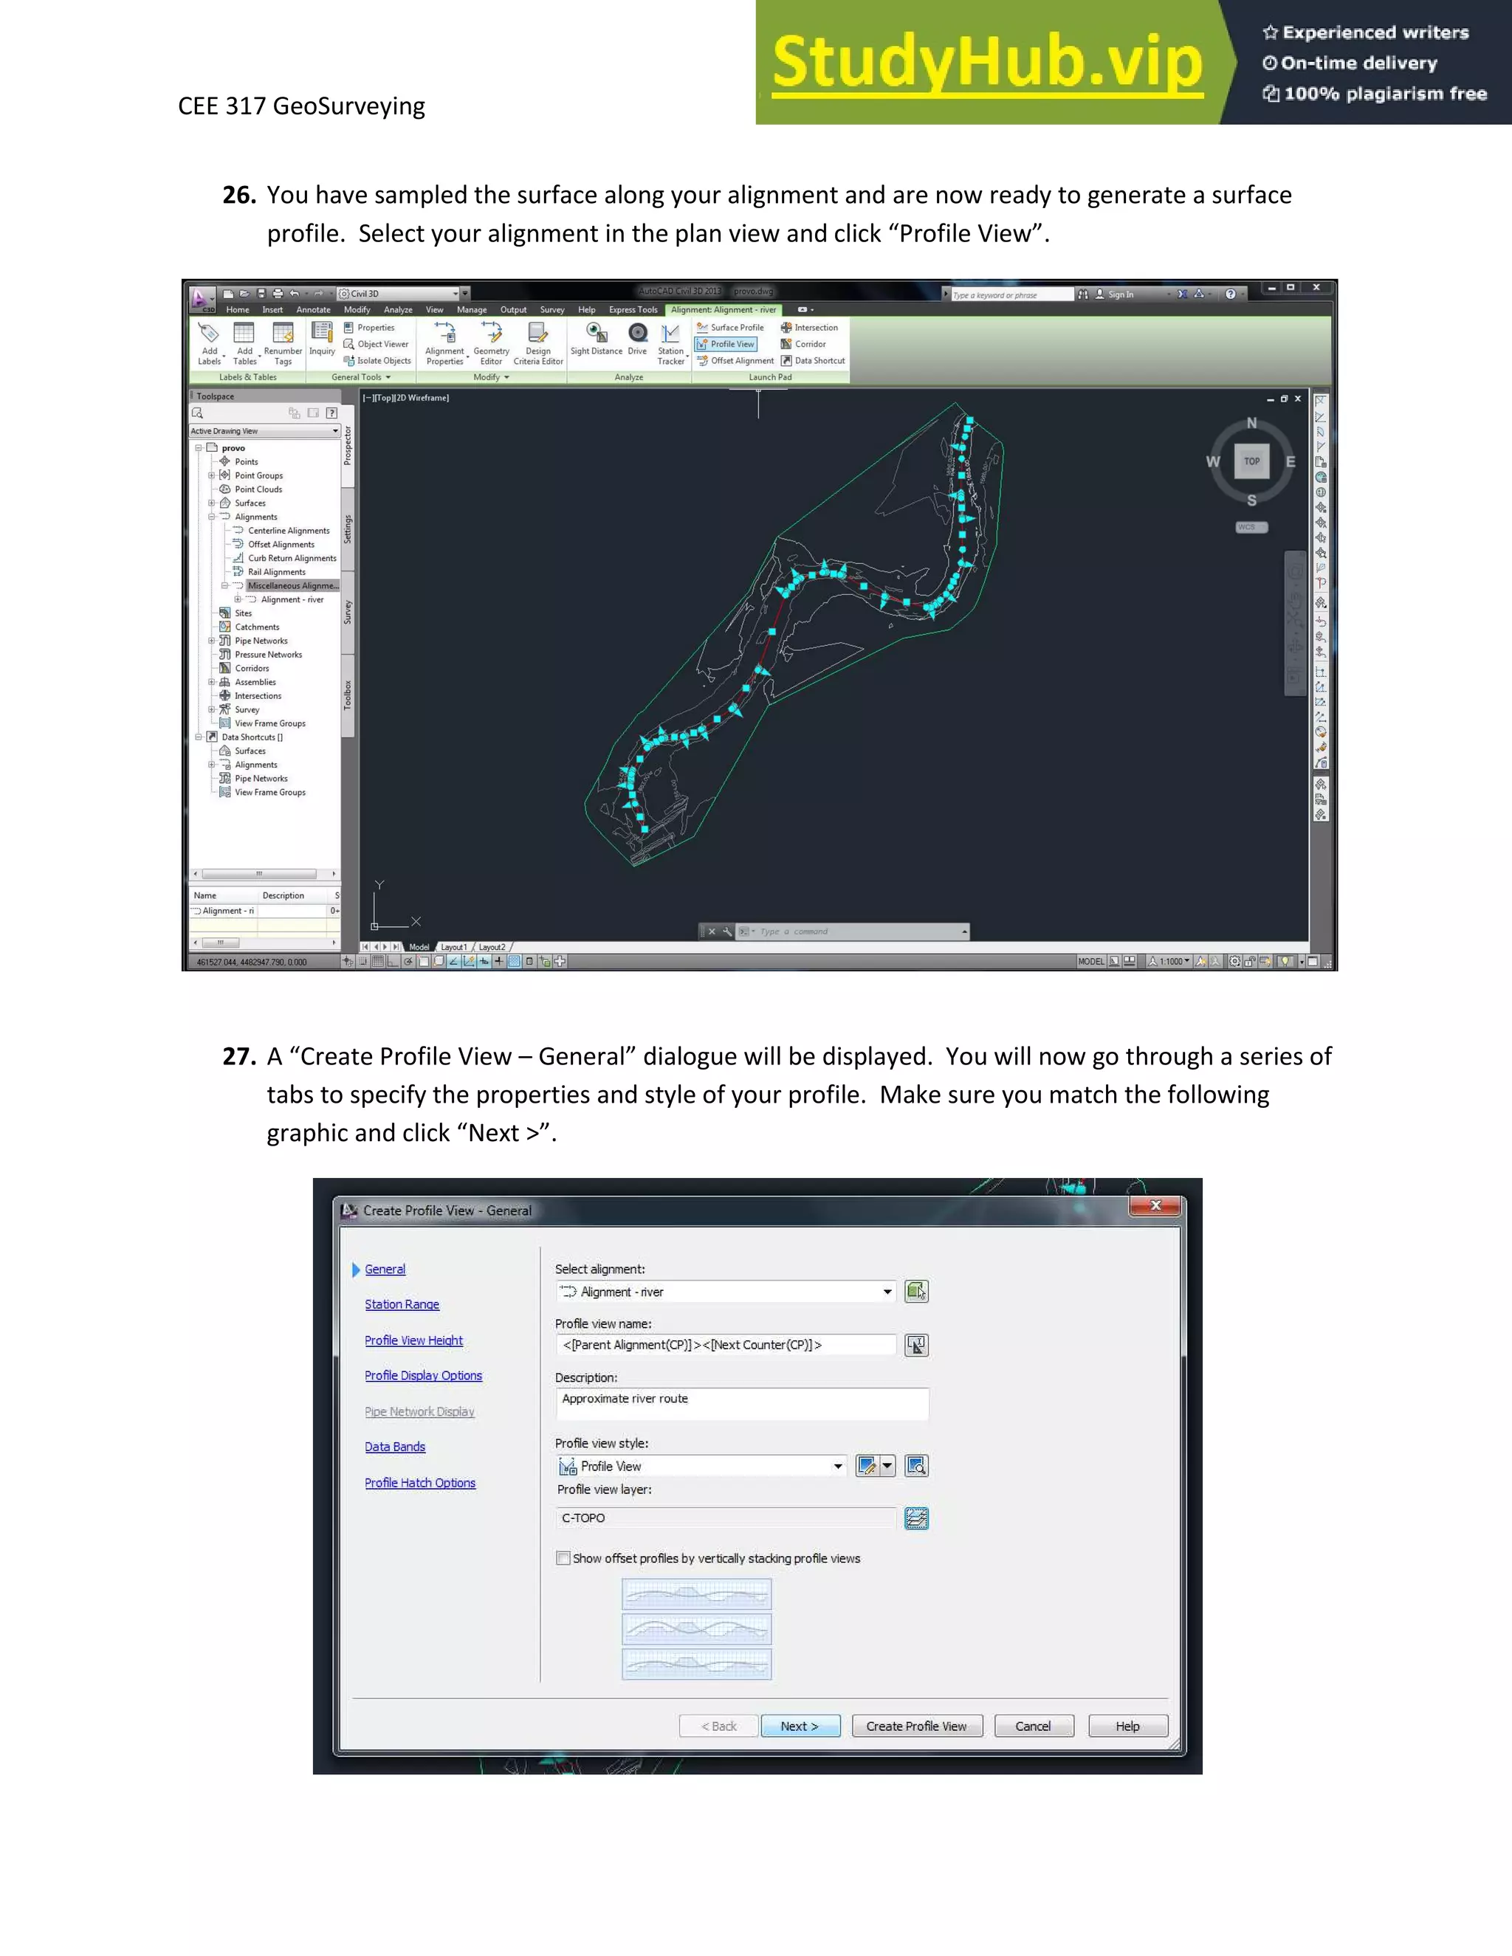
Task: Click the style detail icon beside Profile view style
Action: pyautogui.click(x=915, y=1466)
